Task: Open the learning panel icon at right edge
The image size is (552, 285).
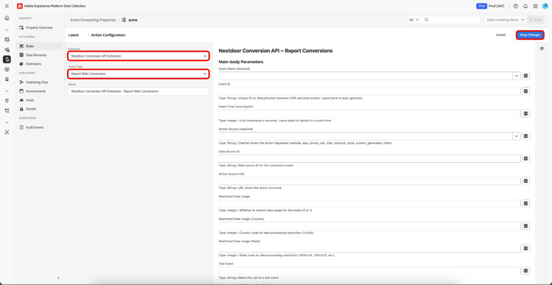Action: tap(542, 49)
